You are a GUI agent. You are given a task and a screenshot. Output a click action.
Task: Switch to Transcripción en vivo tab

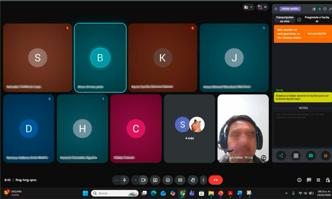(284, 19)
